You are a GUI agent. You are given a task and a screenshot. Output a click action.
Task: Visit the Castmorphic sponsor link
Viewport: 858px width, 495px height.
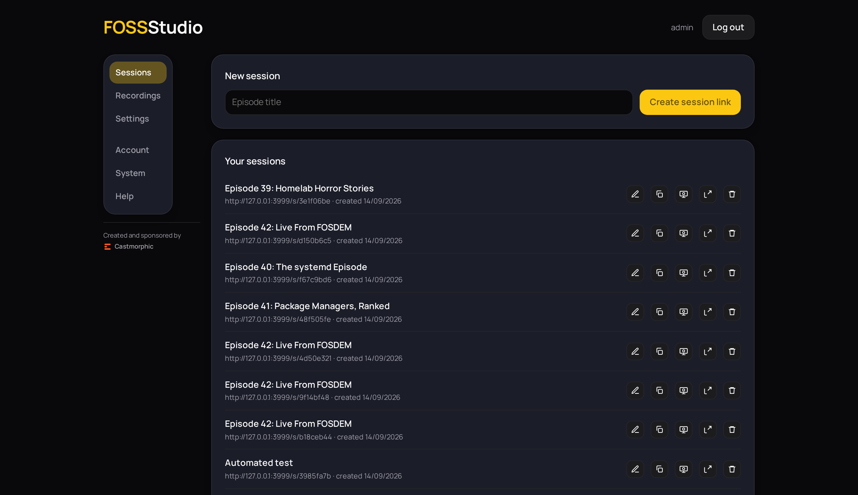coord(128,246)
